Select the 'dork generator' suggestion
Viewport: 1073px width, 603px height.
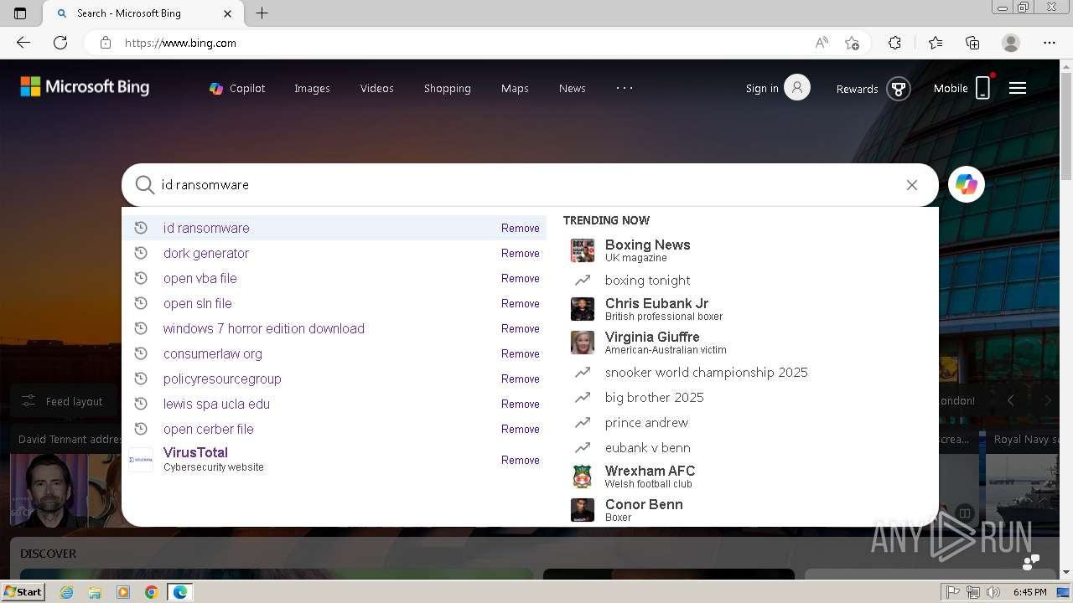(x=334, y=253)
